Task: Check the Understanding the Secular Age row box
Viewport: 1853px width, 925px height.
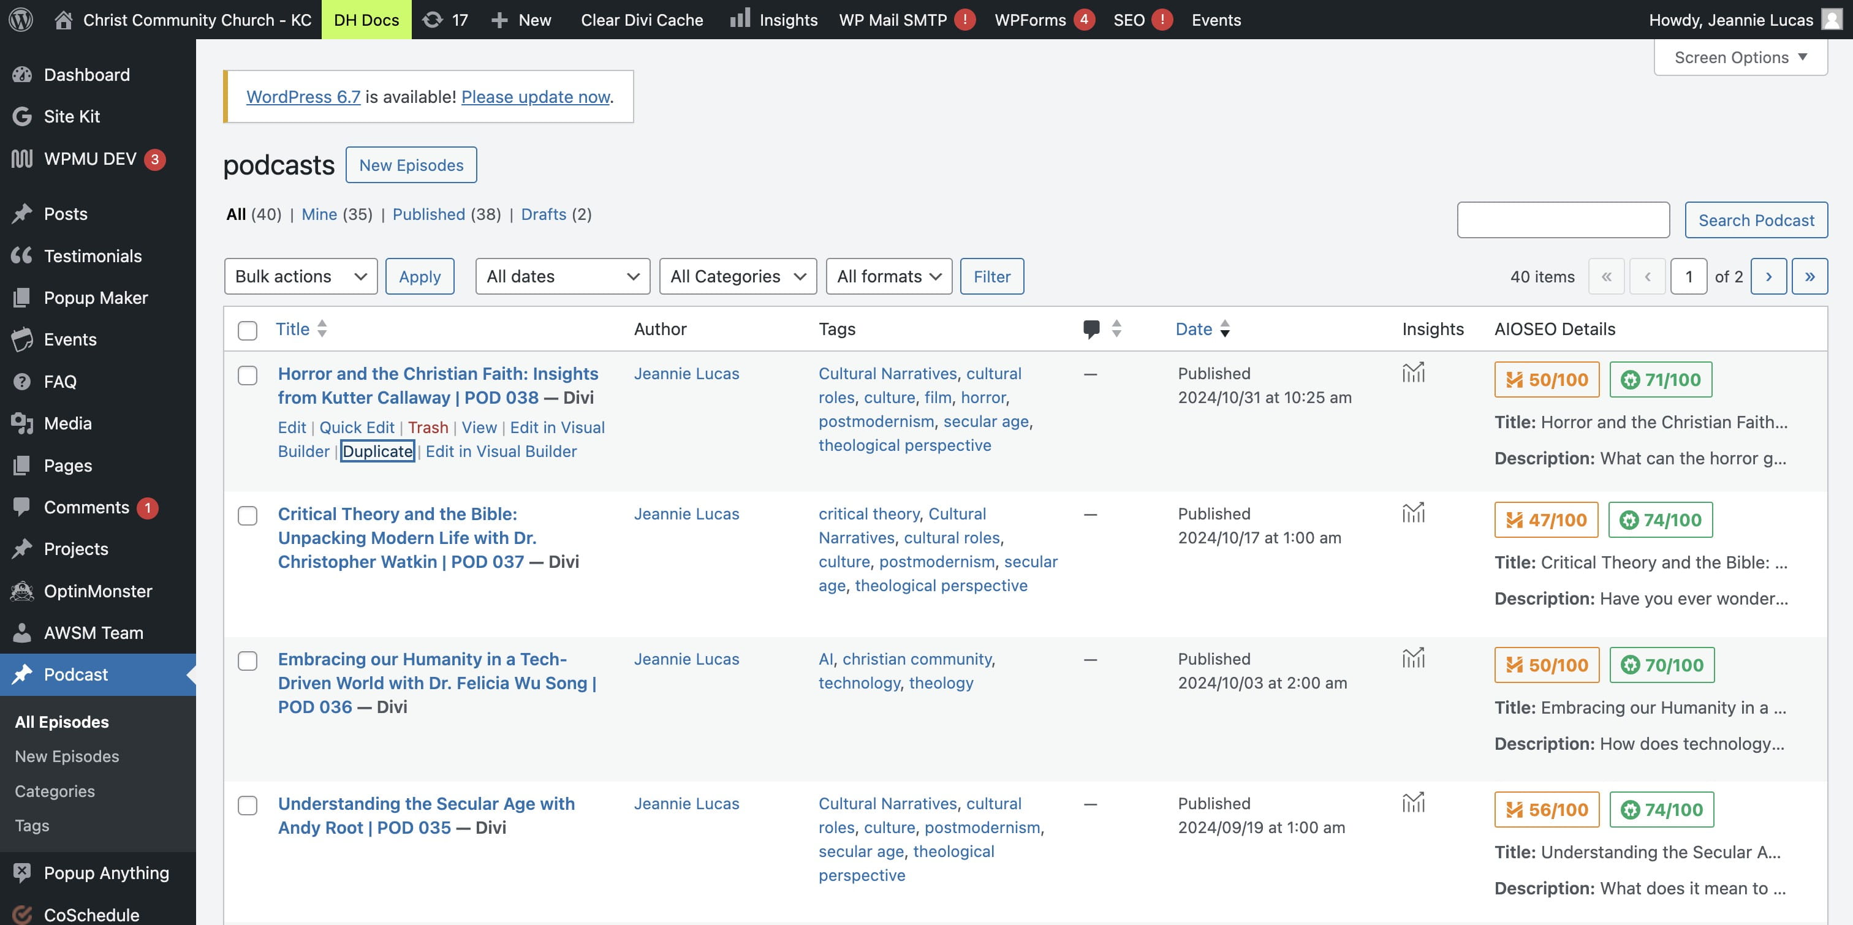Action: (248, 806)
